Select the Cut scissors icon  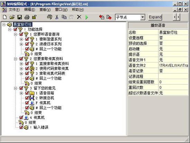pyautogui.click(x=57, y=17)
